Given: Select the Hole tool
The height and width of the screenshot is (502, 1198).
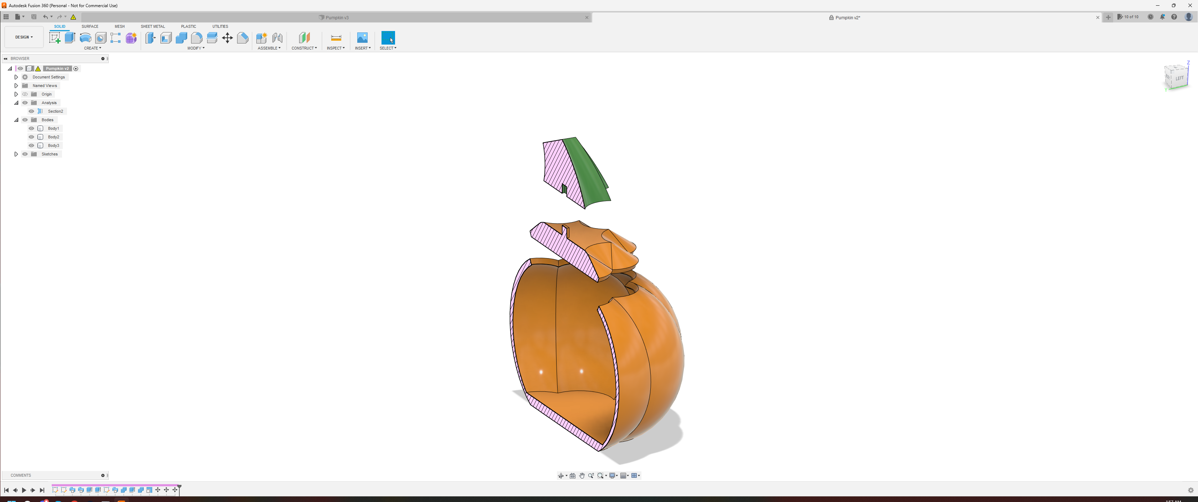Looking at the screenshot, I should [101, 38].
